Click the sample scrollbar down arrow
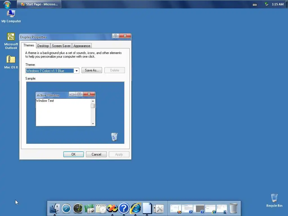The width and height of the screenshot is (288, 216). 93,124
